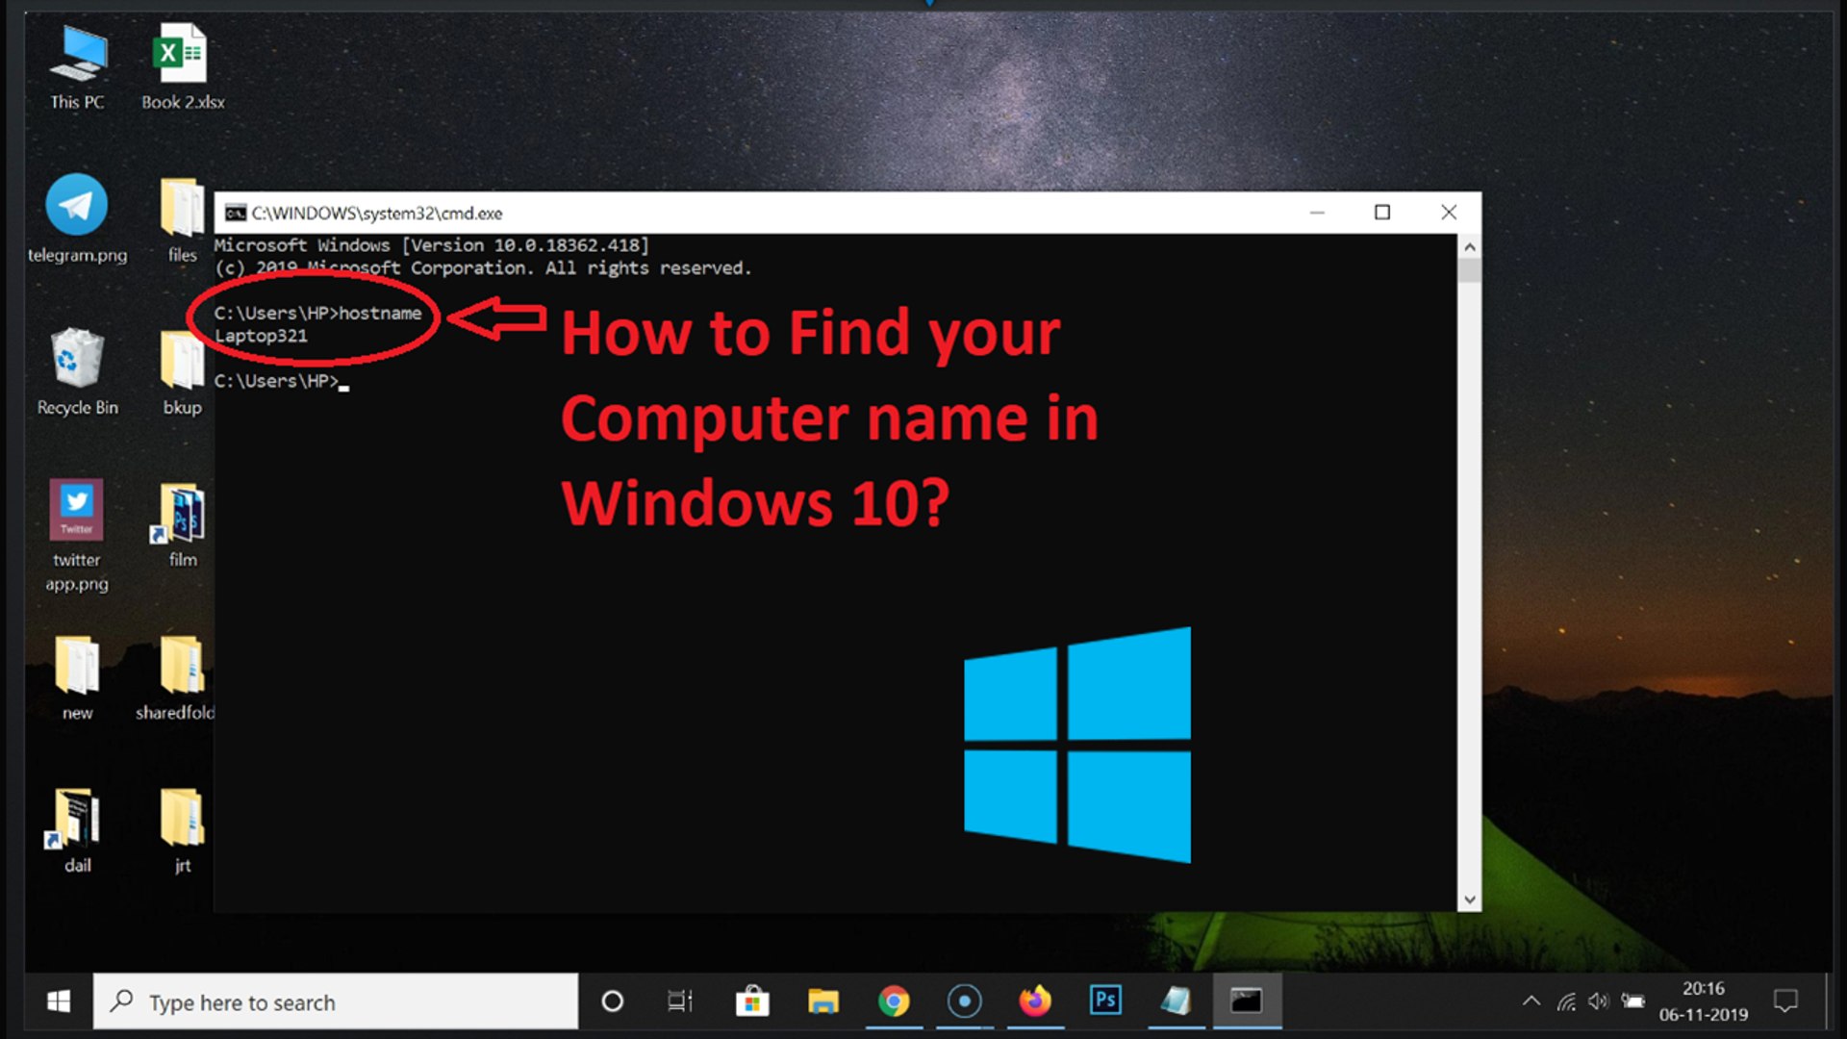Launch Google Chrome from the taskbar
Image resolution: width=1847 pixels, height=1039 pixels.
[x=894, y=1001]
